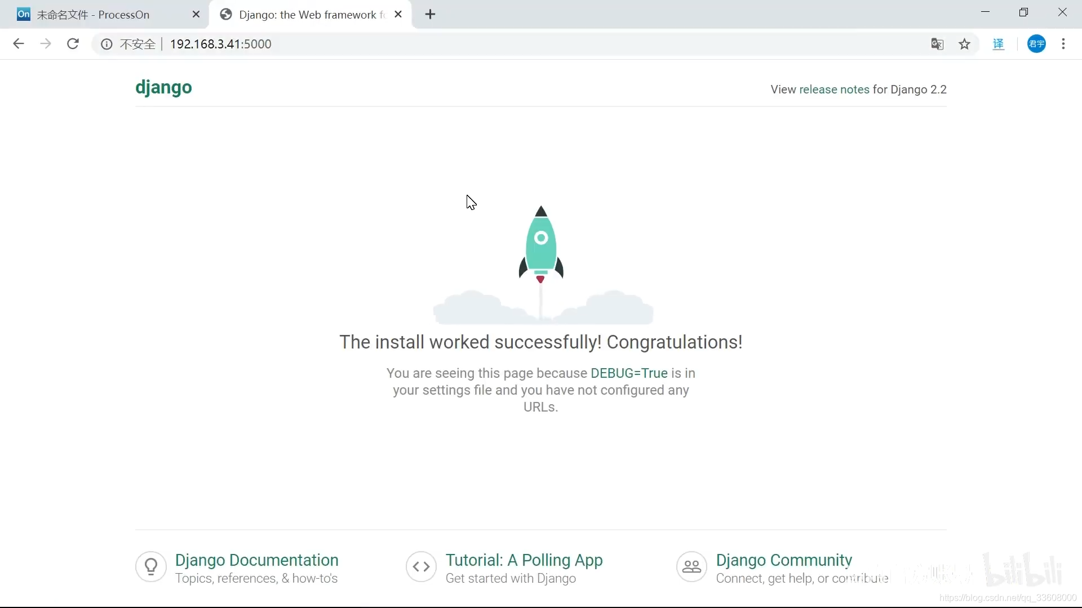Click the Google Translate icon in address bar

click(x=937, y=44)
